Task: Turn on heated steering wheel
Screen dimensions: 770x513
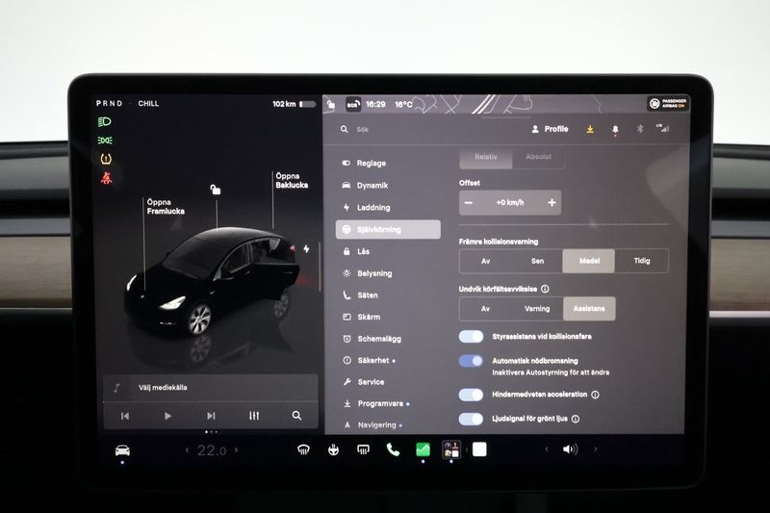Action: (x=333, y=449)
